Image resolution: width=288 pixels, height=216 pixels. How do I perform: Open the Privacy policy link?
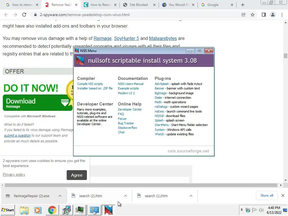tap(14, 174)
